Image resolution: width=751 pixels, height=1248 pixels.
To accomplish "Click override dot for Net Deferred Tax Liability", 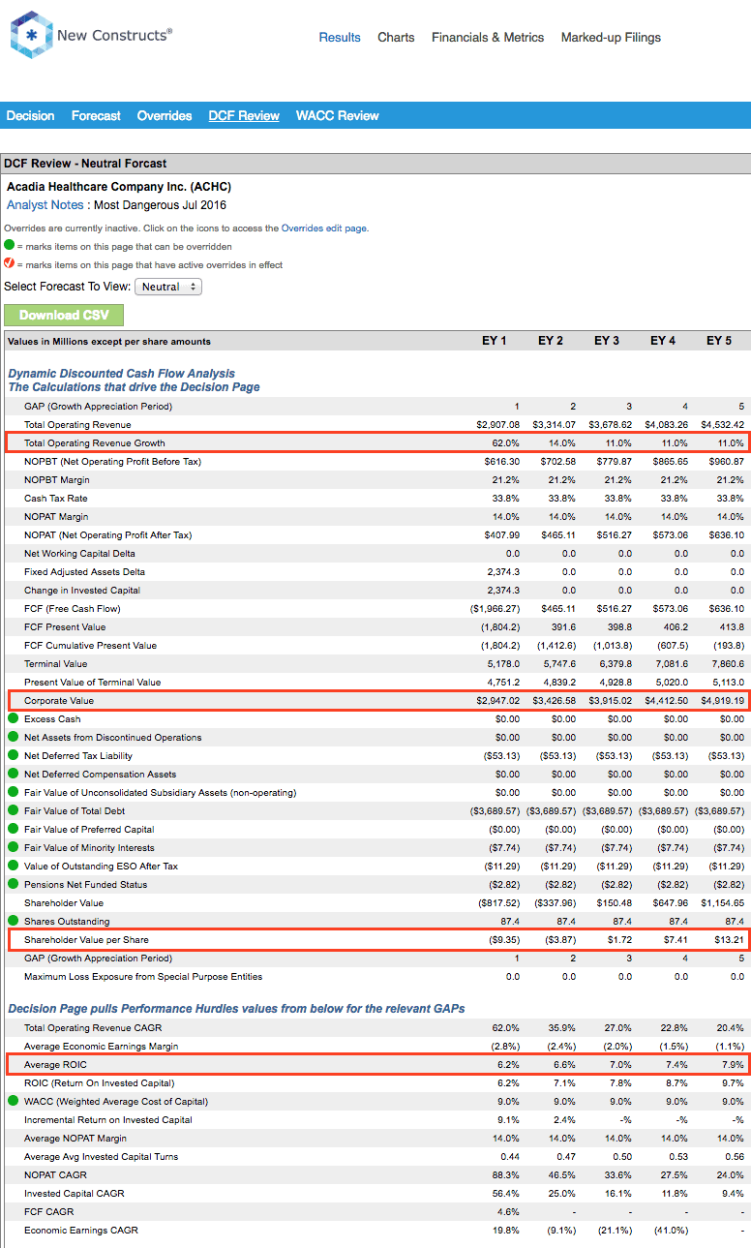I will point(13,756).
